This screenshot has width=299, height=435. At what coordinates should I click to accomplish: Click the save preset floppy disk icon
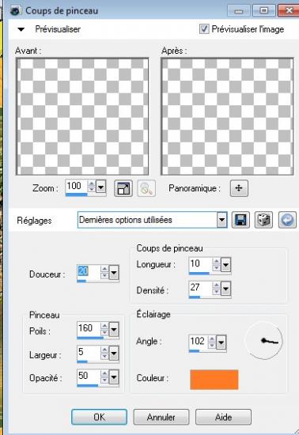pos(240,221)
